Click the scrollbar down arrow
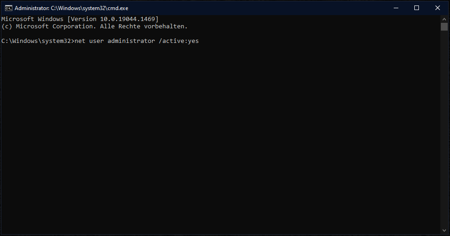Viewport: 450px width, 236px height. point(444,230)
